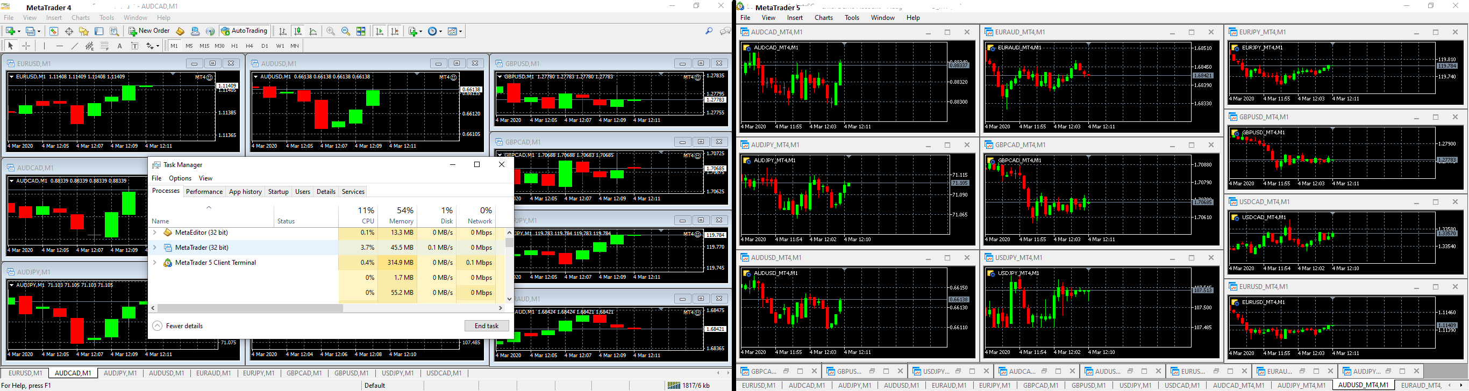Click End task button

tap(487, 326)
